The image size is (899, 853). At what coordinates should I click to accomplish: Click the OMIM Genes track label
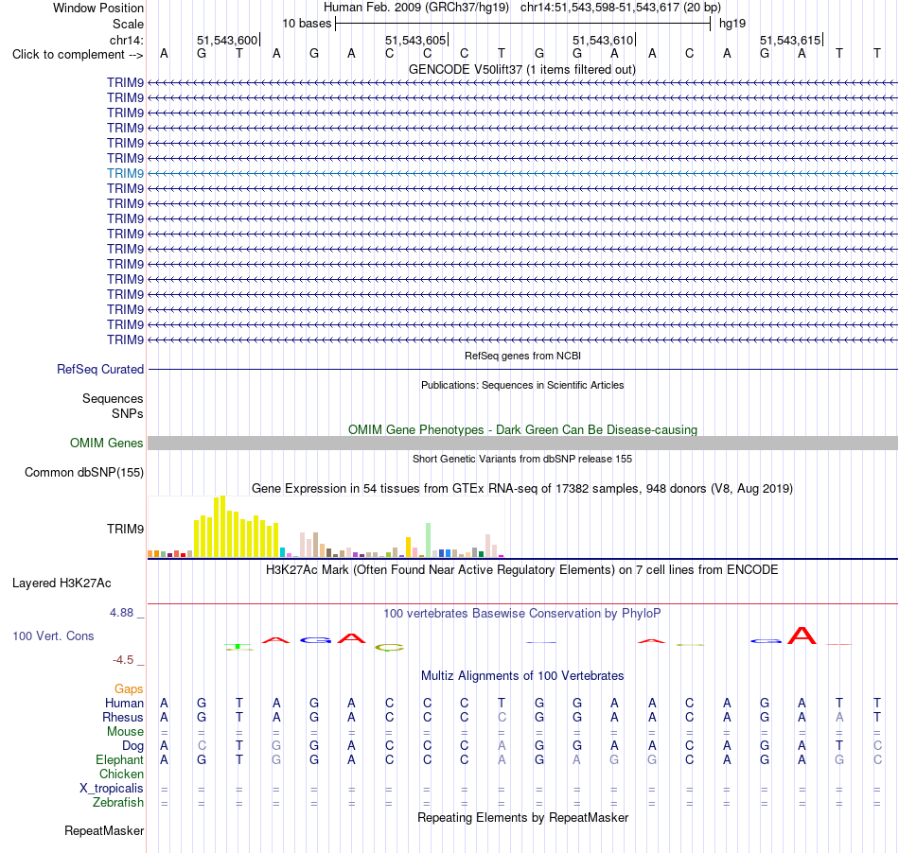106,443
